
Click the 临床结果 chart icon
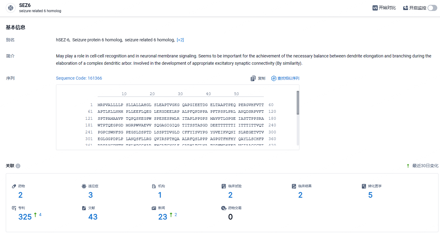click(x=294, y=186)
